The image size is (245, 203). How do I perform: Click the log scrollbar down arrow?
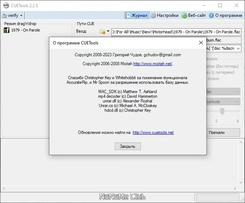click(x=241, y=182)
